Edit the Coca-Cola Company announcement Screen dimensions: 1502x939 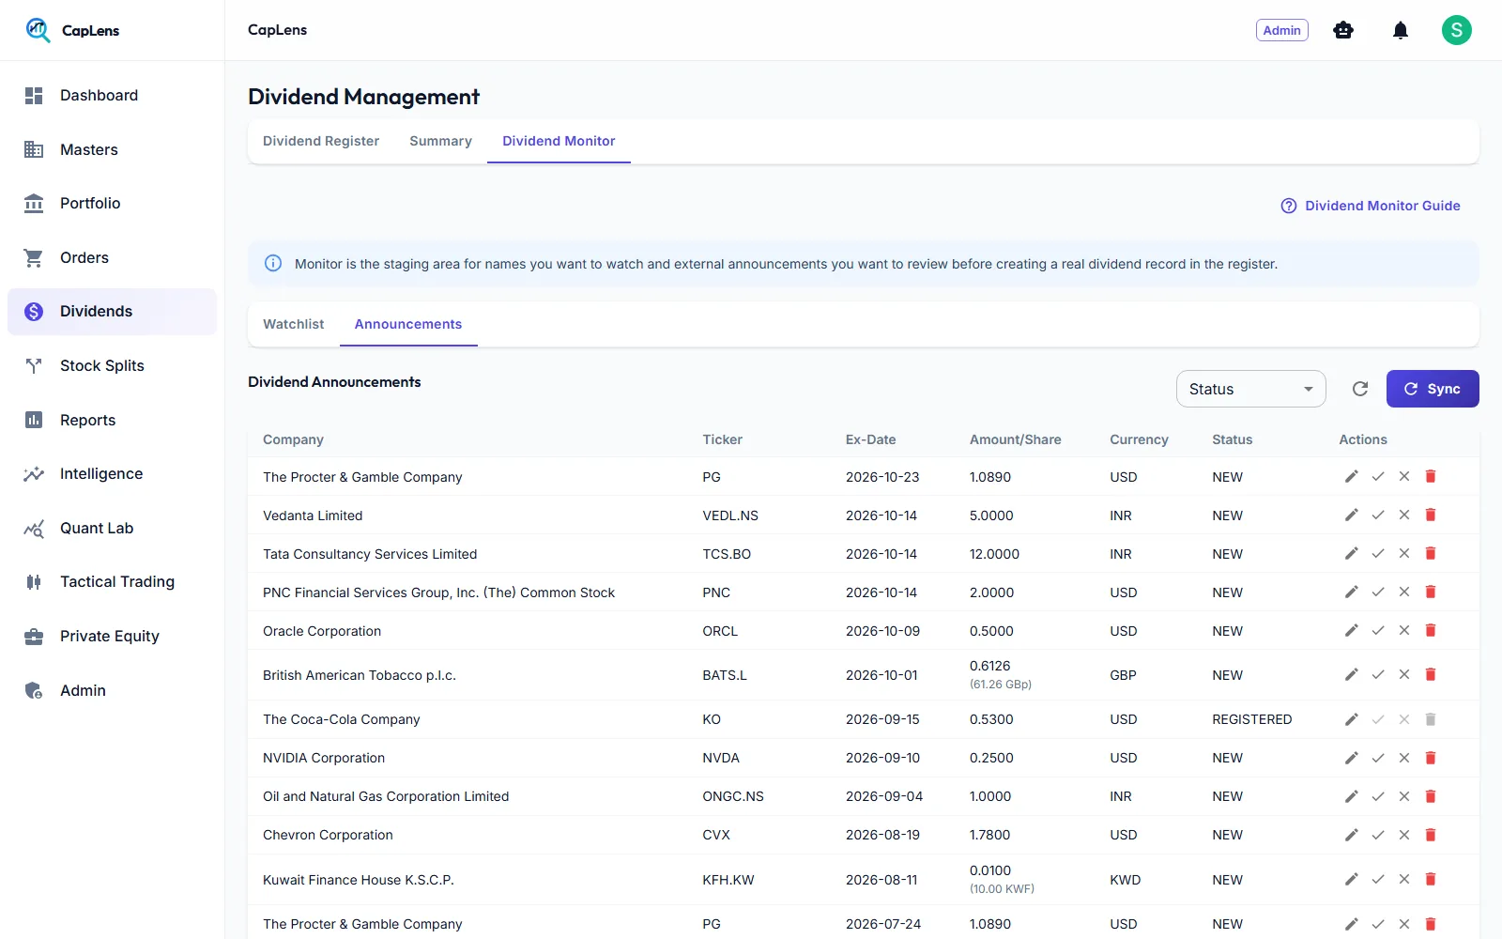click(1352, 718)
